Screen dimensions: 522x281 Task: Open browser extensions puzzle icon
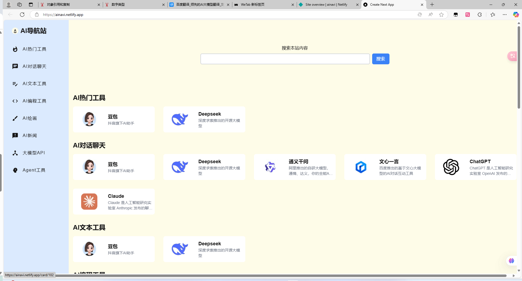click(480, 15)
